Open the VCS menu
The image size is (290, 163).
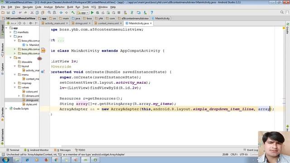(x=93, y=7)
